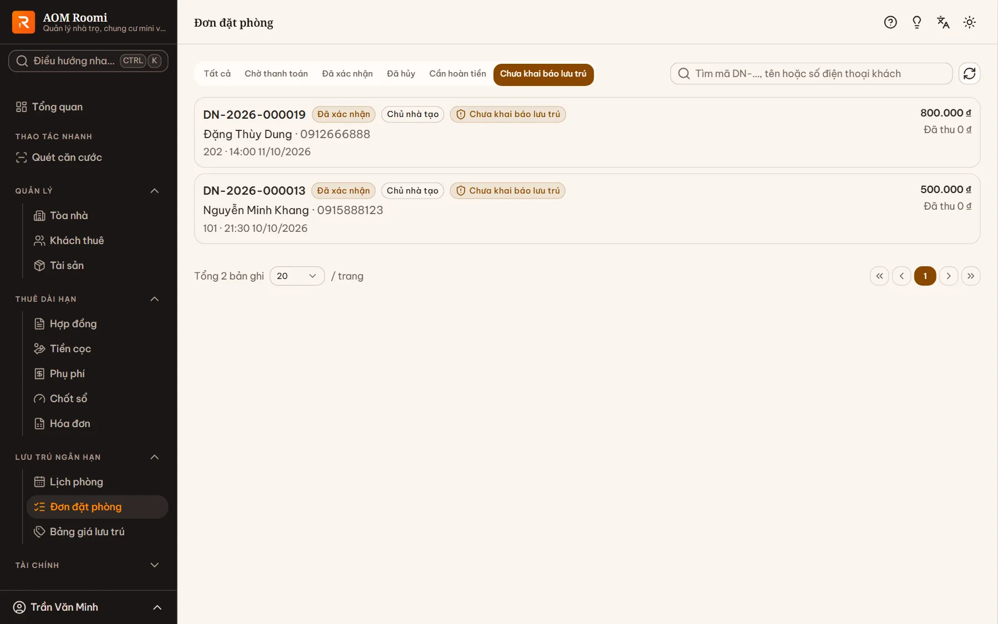Screen dimensions: 998x624
Task: Jump to last page
Action: [x=971, y=276]
